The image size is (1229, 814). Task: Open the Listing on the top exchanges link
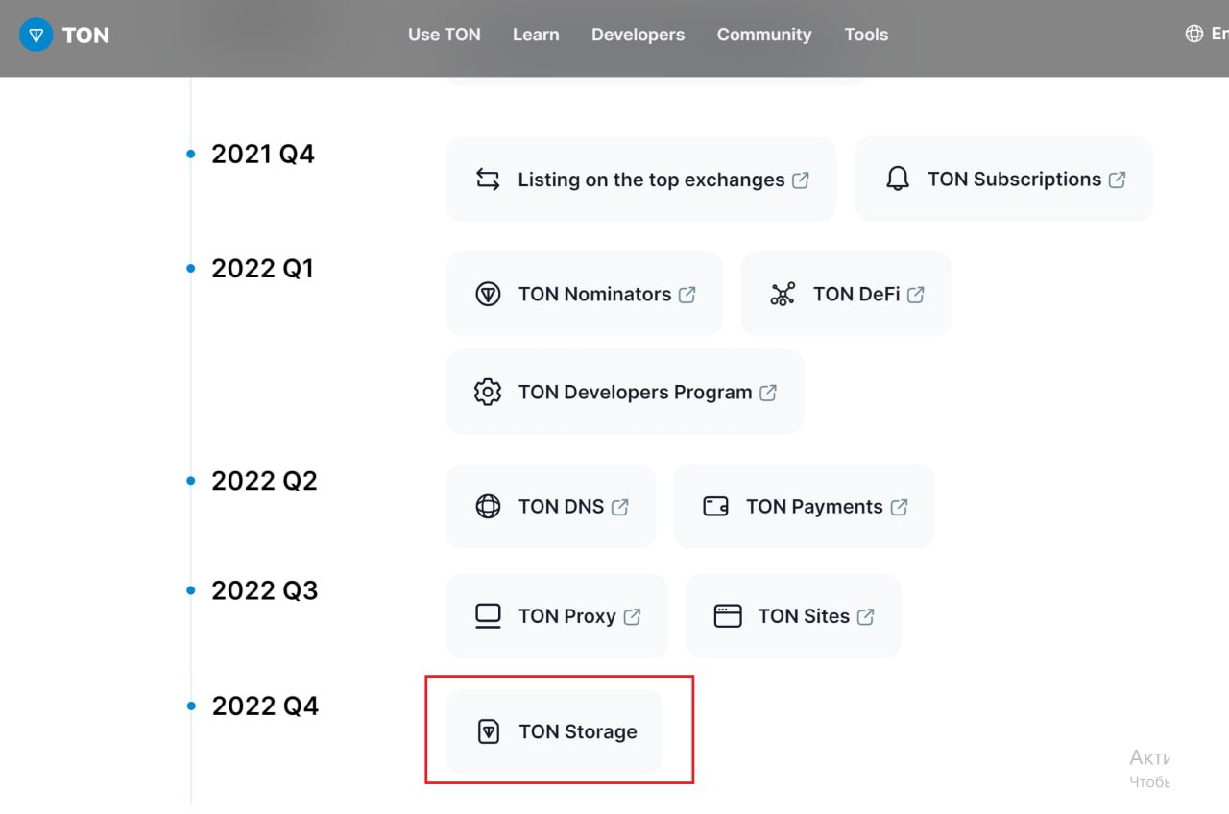651,180
